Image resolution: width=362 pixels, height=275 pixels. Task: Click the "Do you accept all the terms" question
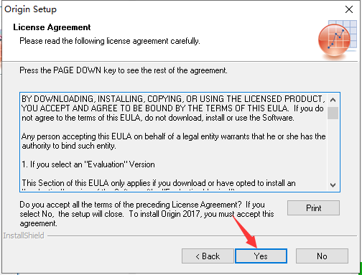pyautogui.click(x=147, y=214)
